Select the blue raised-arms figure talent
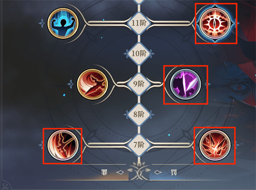 tap(63, 23)
